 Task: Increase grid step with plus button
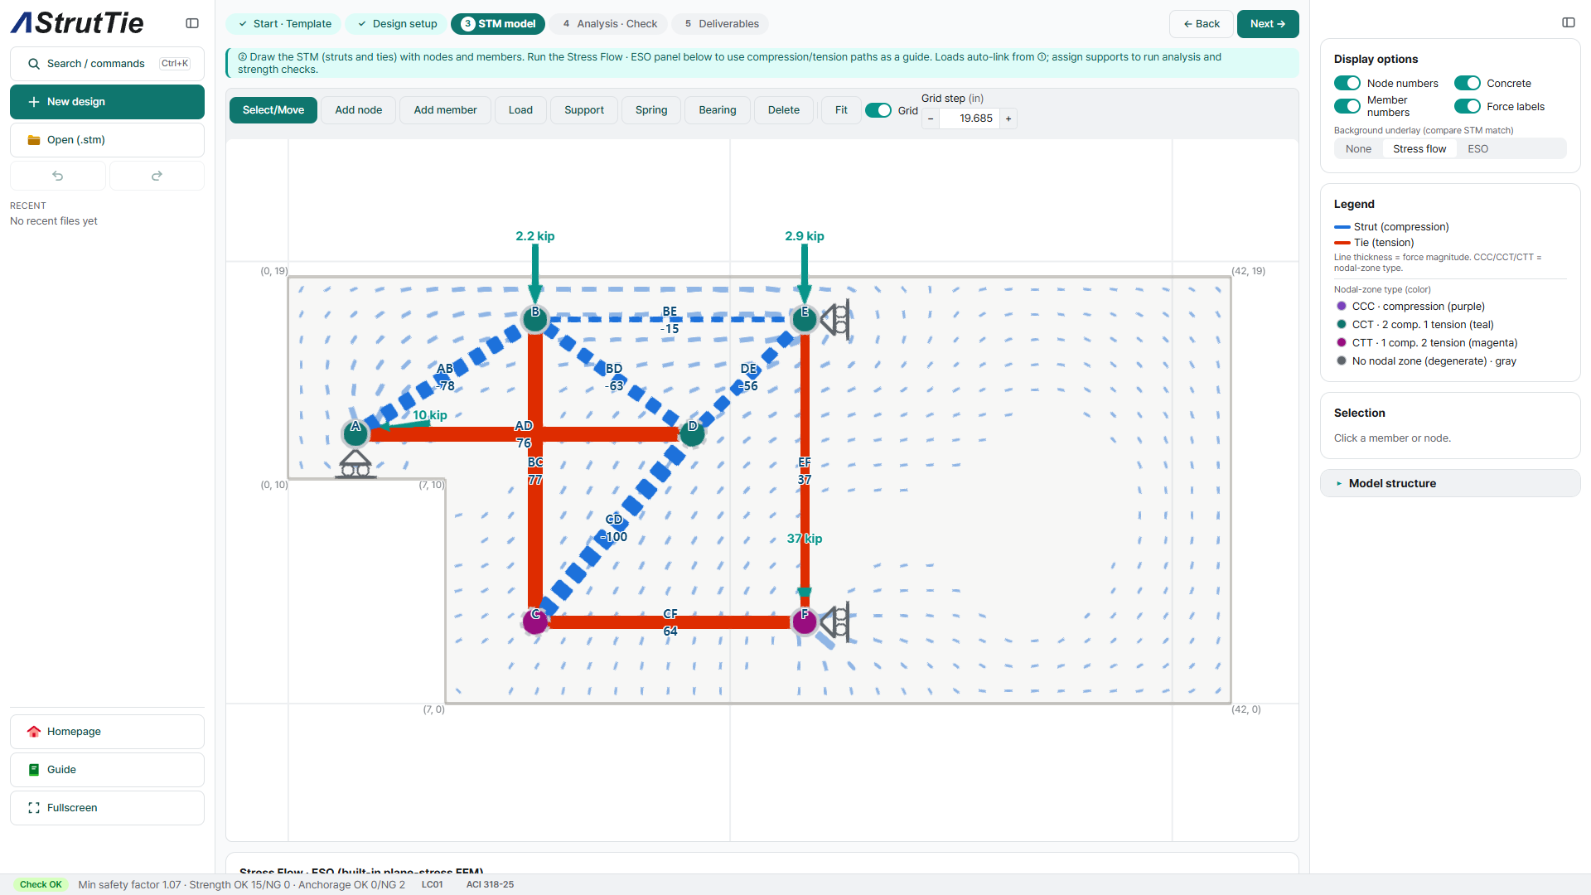pos(1008,119)
